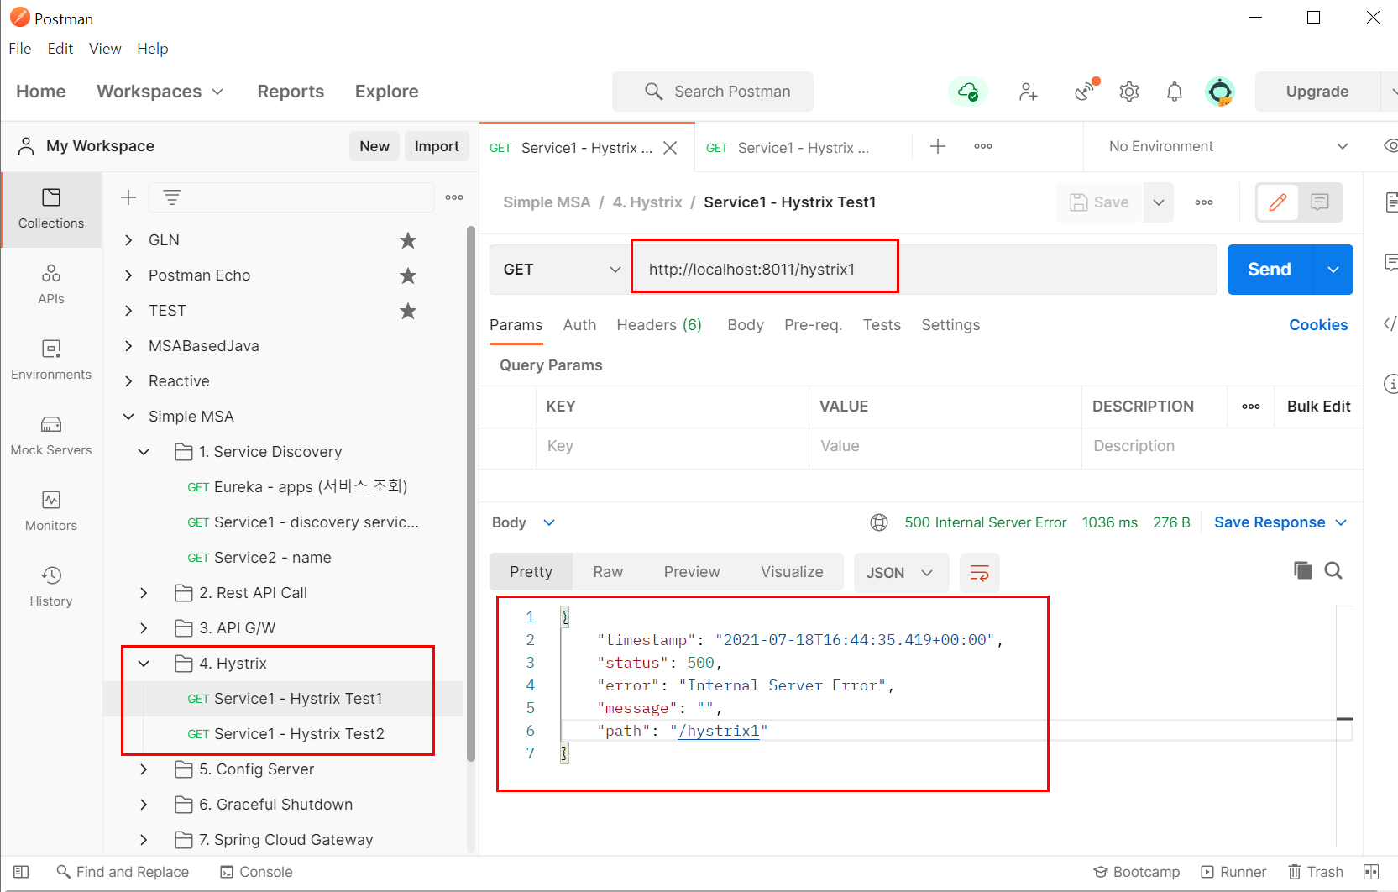
Task: Open collections panel more options menu
Action: click(454, 197)
